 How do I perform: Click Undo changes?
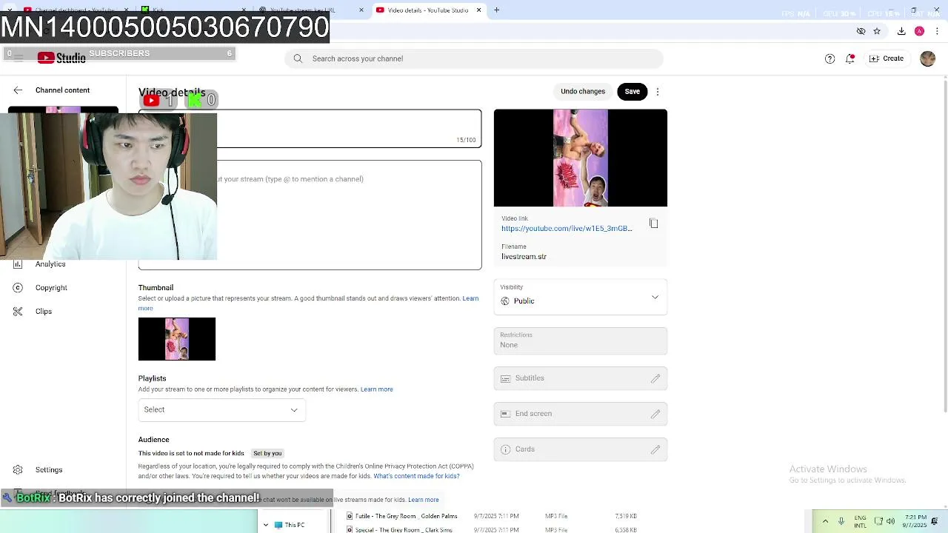(x=583, y=92)
